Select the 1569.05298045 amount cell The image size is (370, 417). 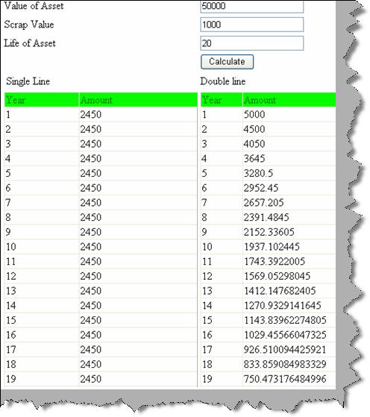[289, 276]
